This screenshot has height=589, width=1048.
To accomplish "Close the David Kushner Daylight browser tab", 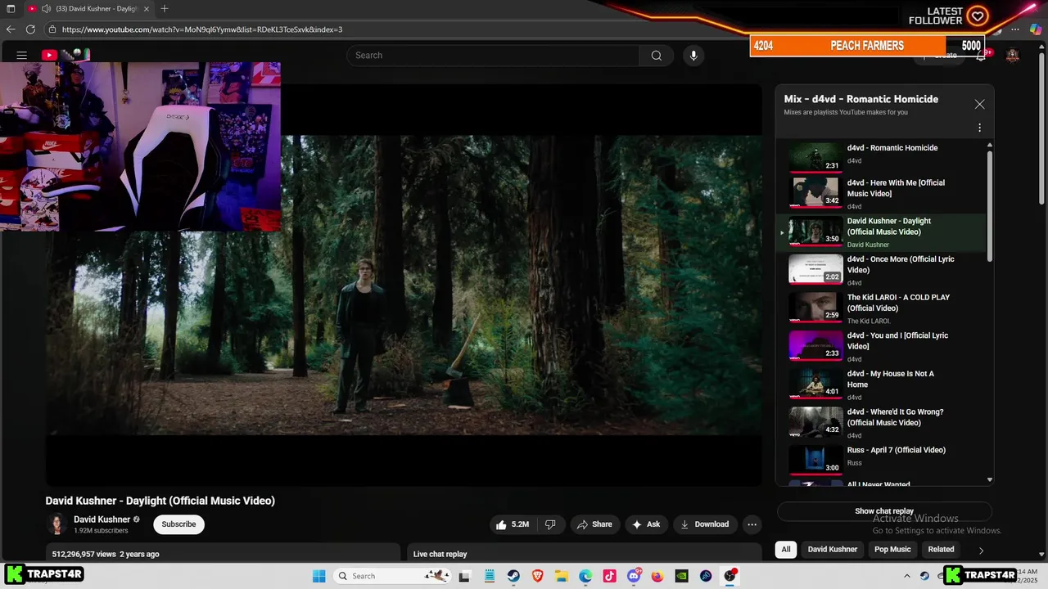I will coord(147,8).
